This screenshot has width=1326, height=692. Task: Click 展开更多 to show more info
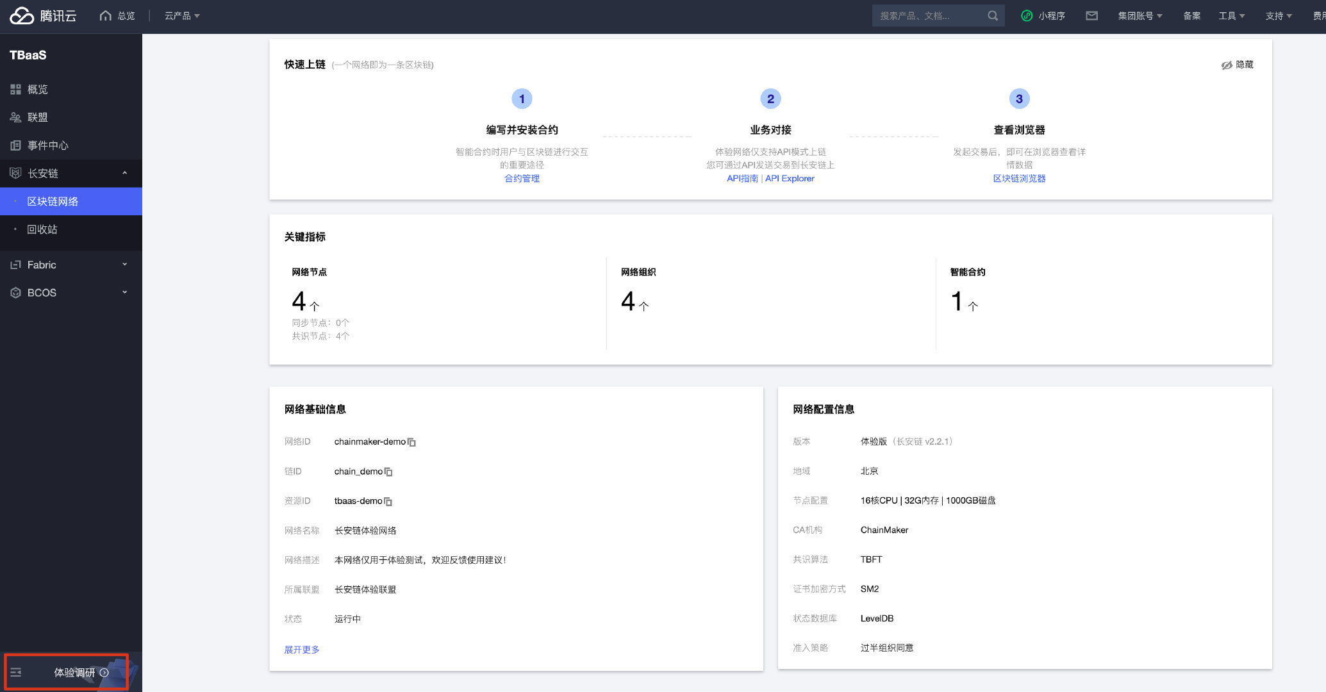(x=302, y=649)
